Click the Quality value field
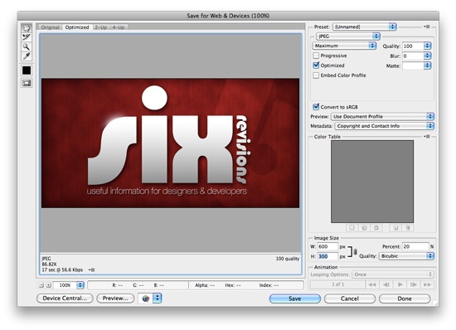The height and width of the screenshot is (330, 456). 413,46
